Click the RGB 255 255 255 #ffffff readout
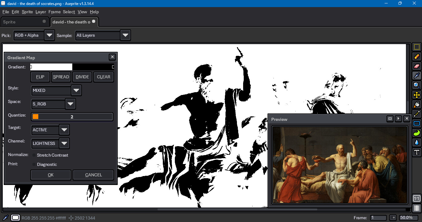Viewport: 422px width, 222px height. [x=44, y=218]
